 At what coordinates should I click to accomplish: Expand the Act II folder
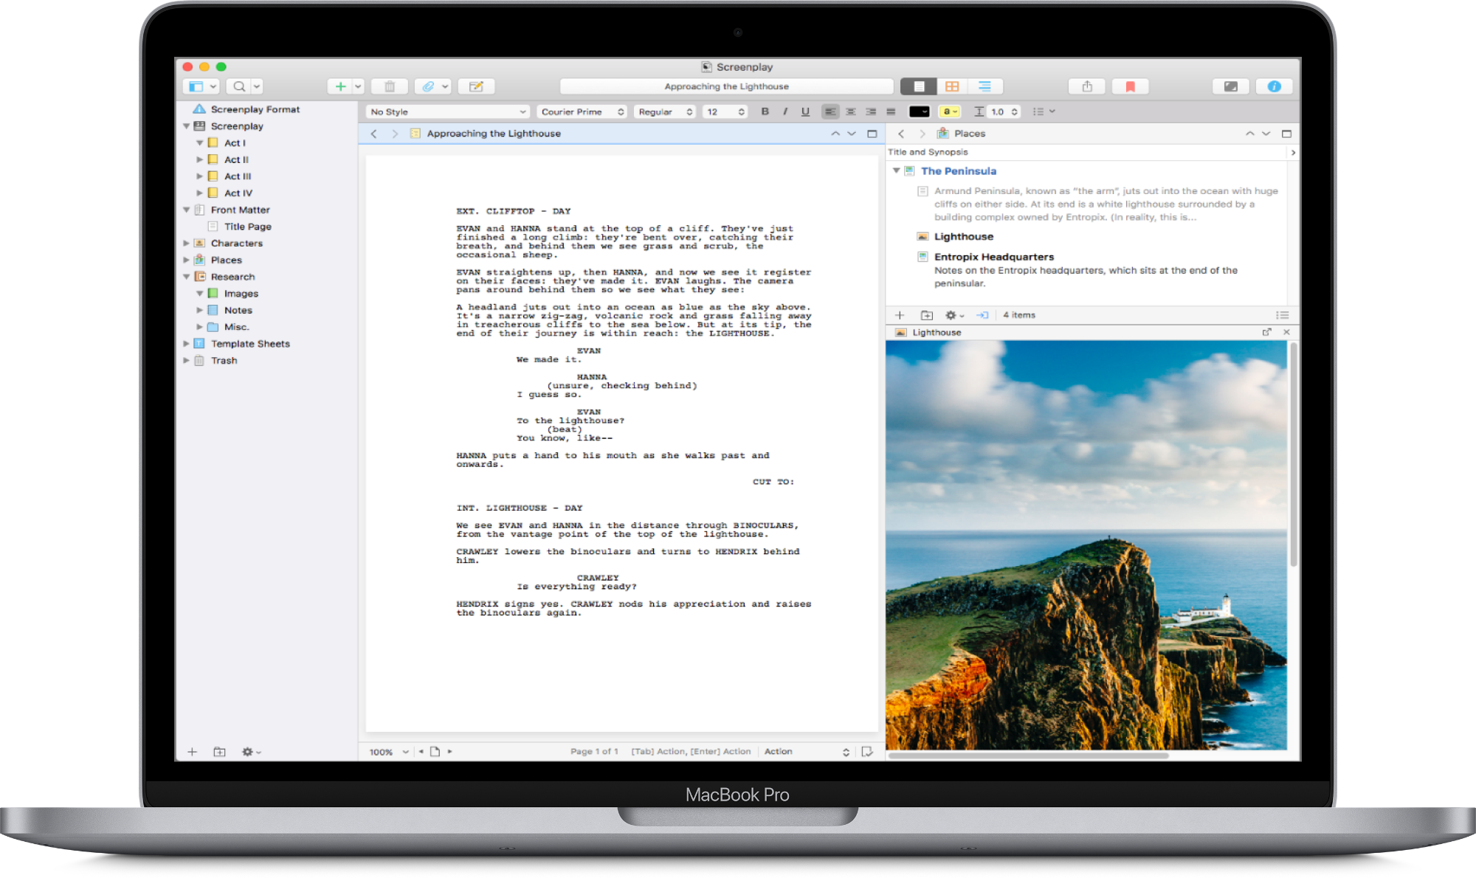(x=199, y=159)
